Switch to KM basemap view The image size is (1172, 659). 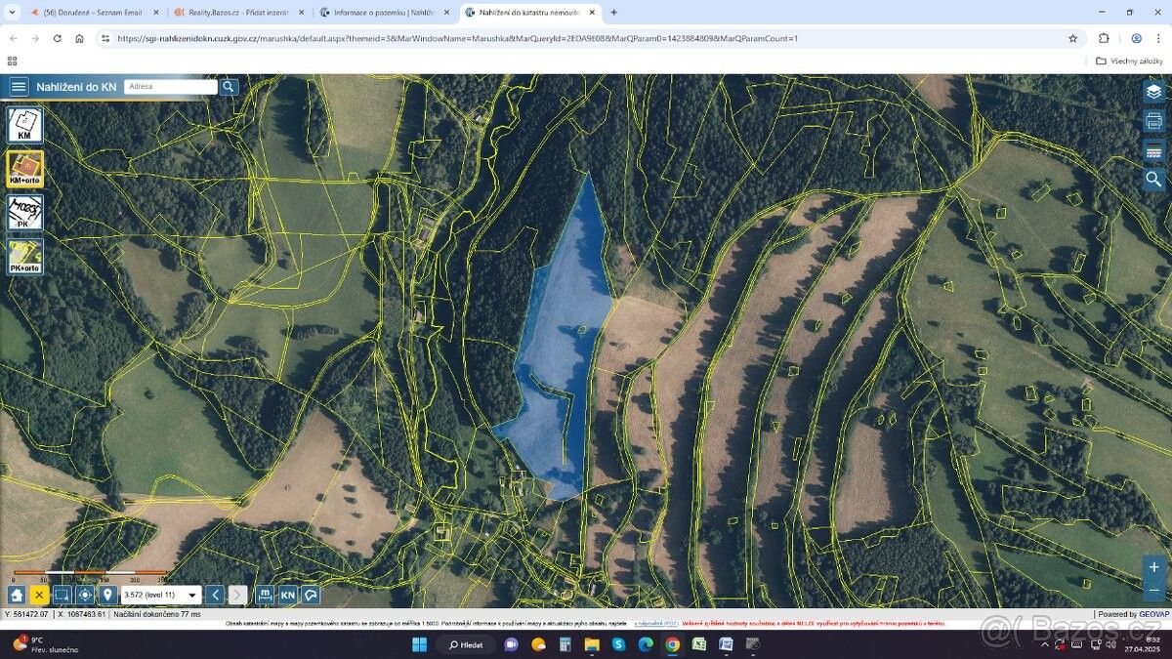tap(24, 126)
